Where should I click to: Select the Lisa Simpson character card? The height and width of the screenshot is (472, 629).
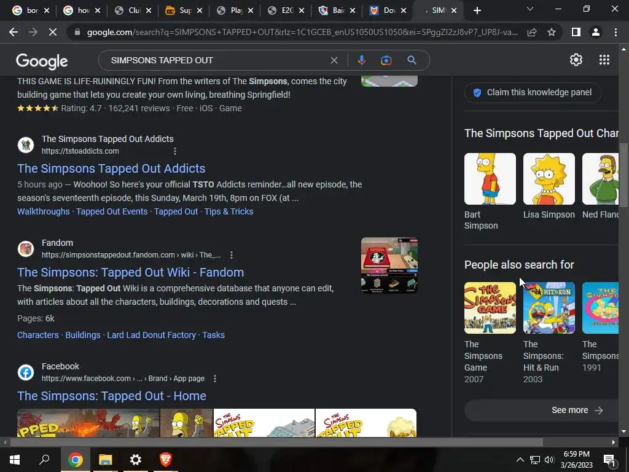coord(549,186)
